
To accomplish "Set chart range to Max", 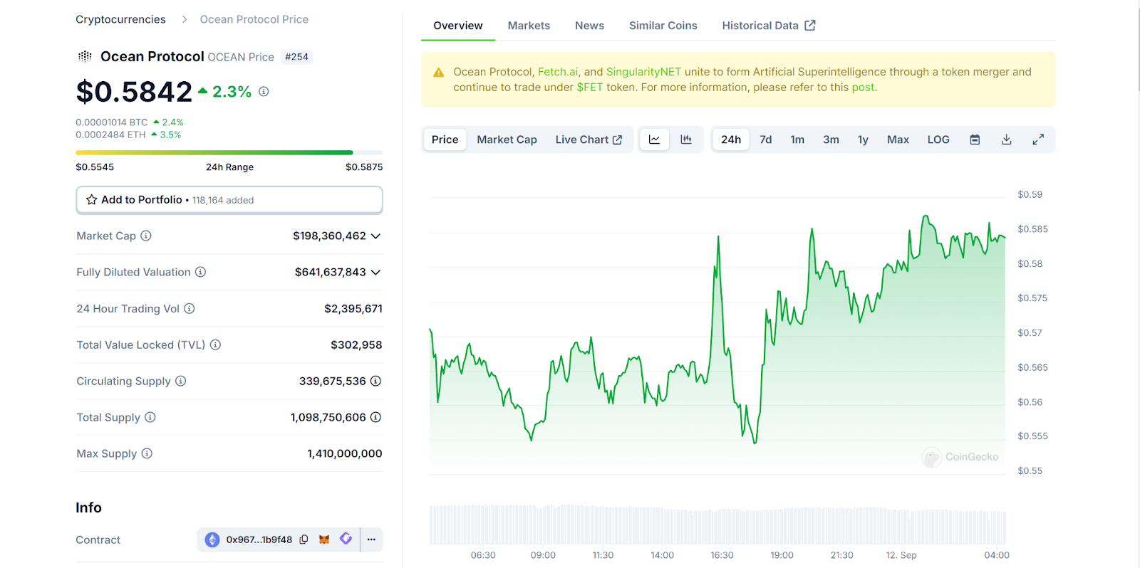I will 898,140.
